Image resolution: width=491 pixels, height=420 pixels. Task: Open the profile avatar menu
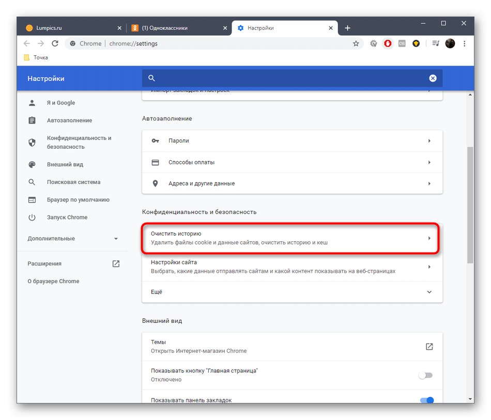click(450, 43)
